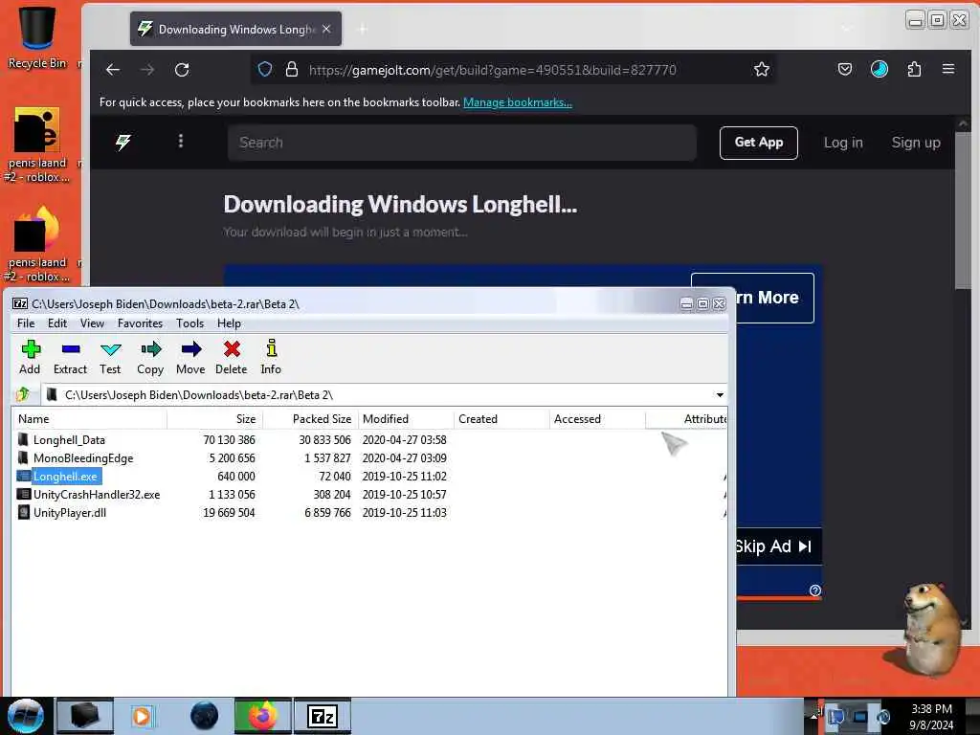
Task: Open a new Firefox tab
Action: pyautogui.click(x=363, y=29)
